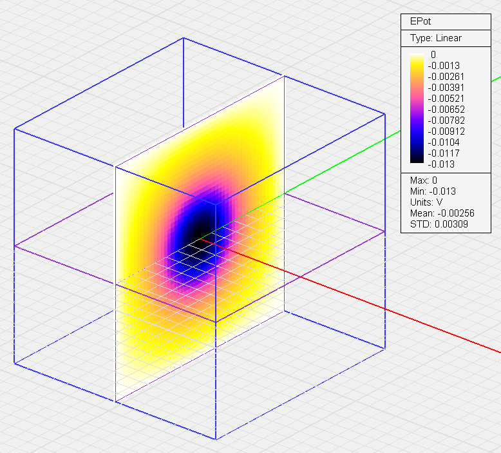Click the EPot legend title

420,21
